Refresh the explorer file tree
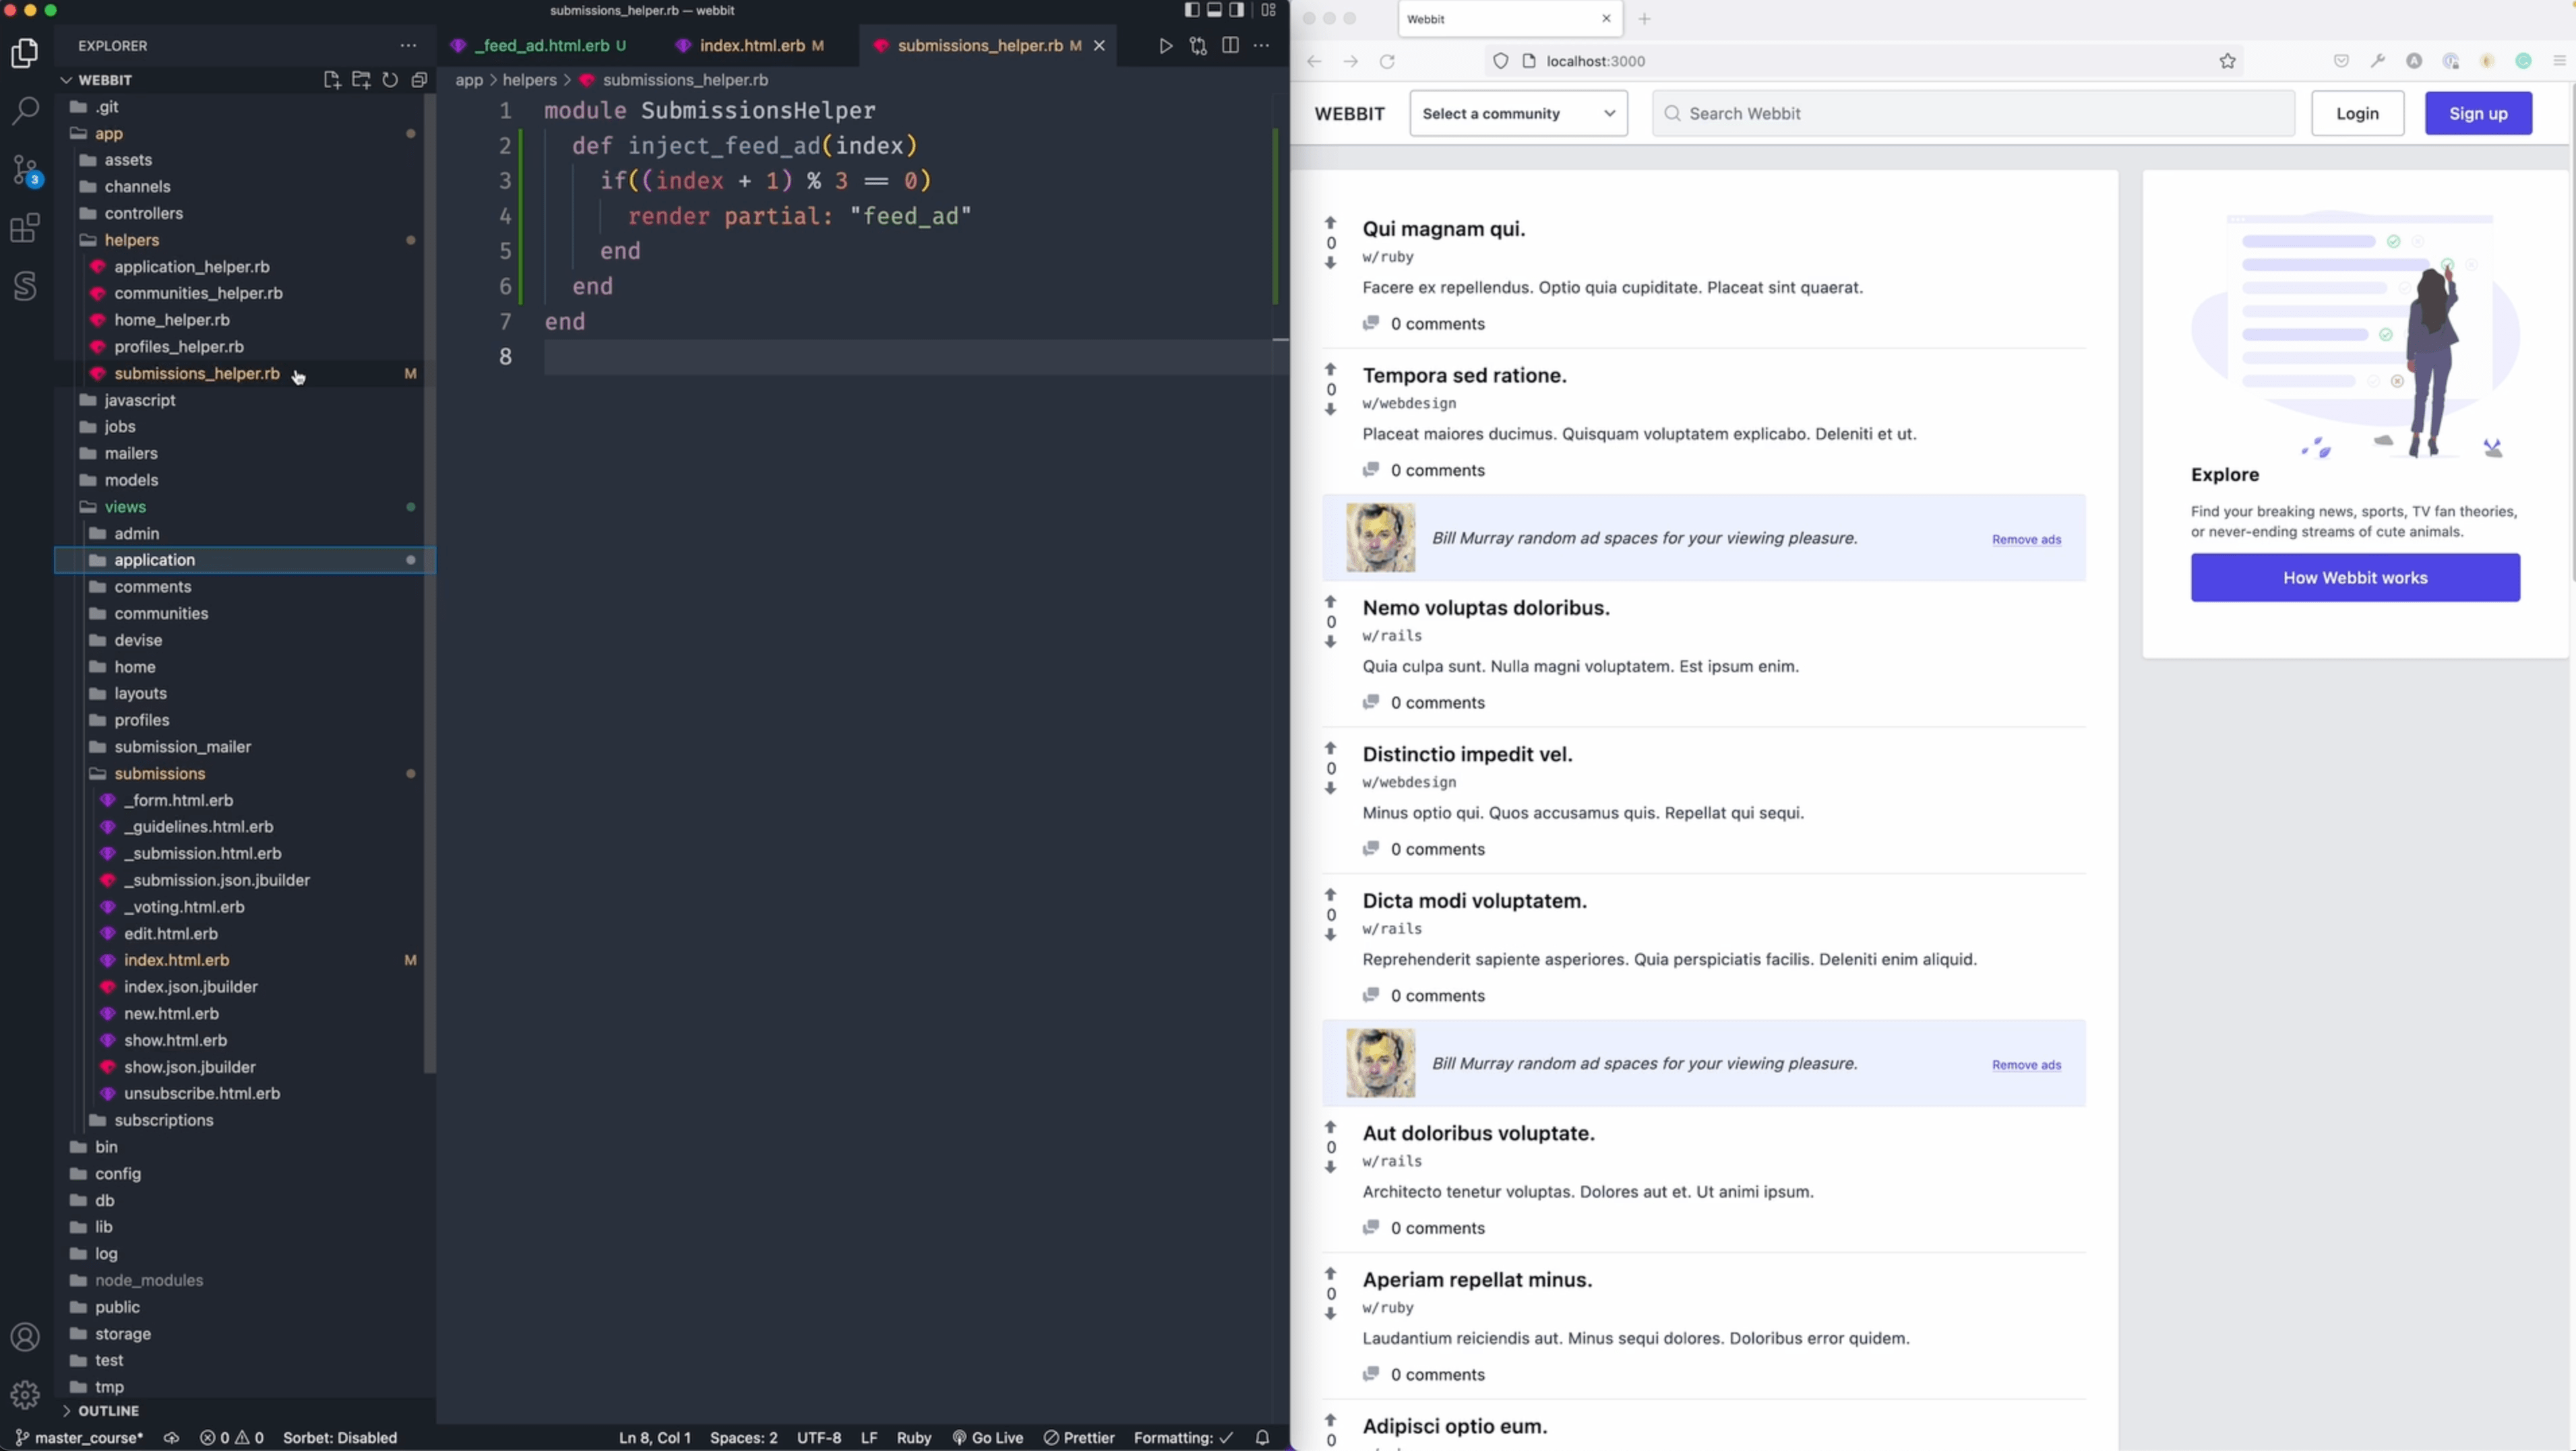2576x1451 pixels. [x=390, y=80]
